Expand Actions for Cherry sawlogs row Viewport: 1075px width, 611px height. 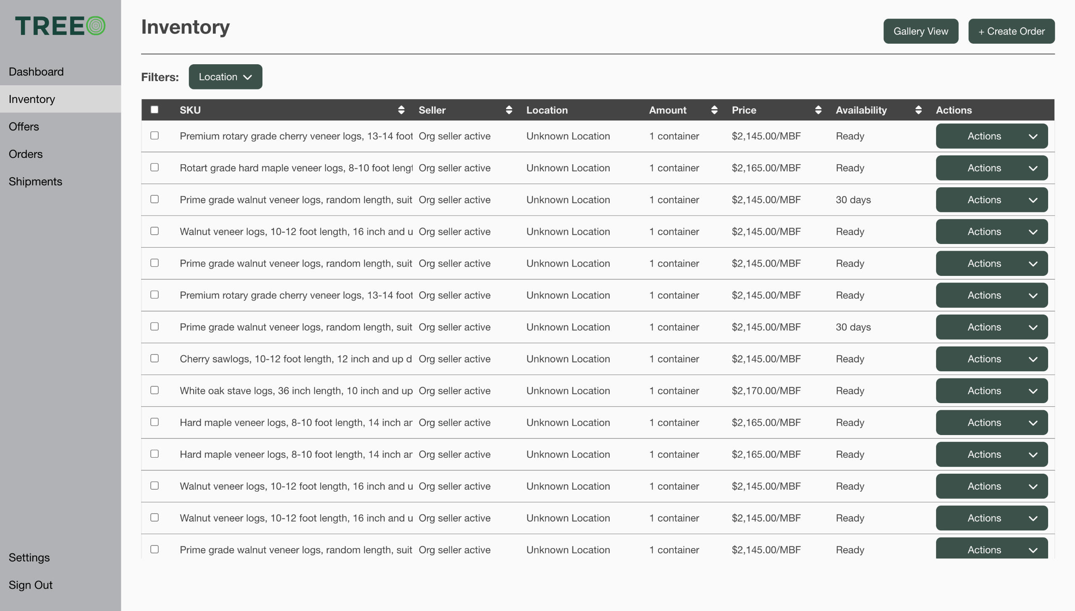pos(991,359)
